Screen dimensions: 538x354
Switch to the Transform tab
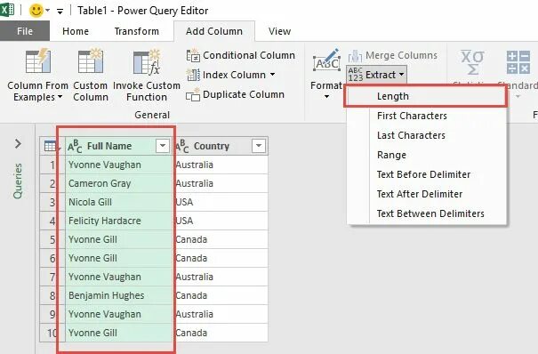137,31
